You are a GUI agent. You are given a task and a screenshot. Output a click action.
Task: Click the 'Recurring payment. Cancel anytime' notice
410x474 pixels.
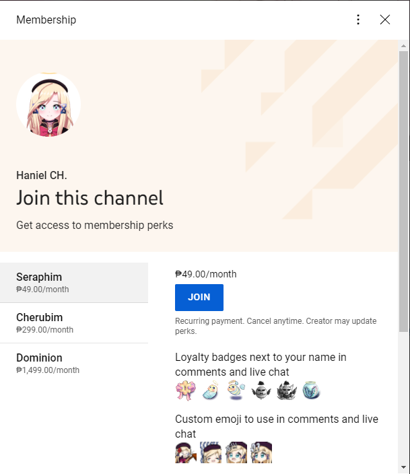[x=276, y=326]
